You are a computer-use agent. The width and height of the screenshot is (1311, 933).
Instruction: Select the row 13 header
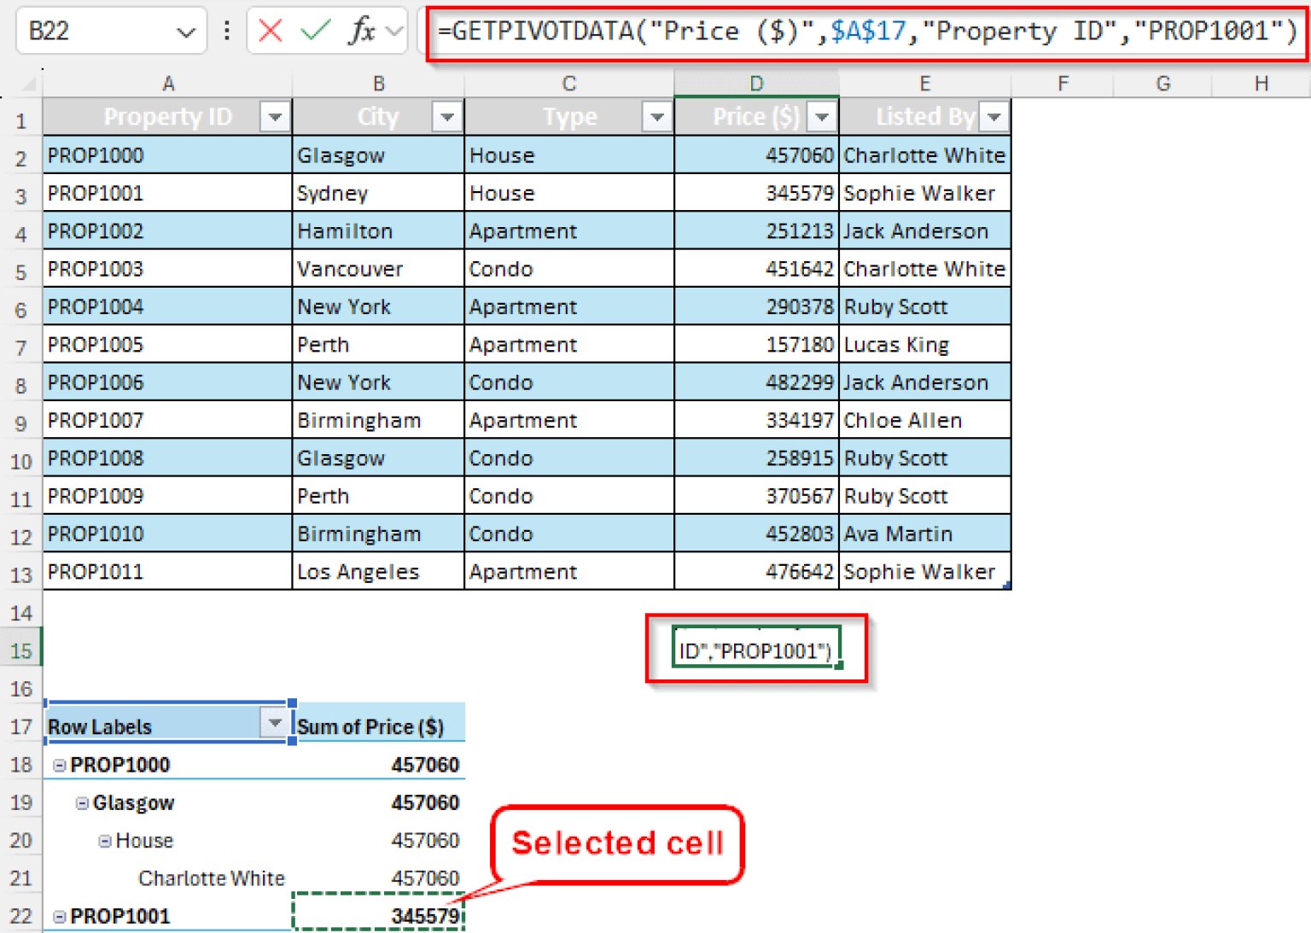(x=21, y=572)
